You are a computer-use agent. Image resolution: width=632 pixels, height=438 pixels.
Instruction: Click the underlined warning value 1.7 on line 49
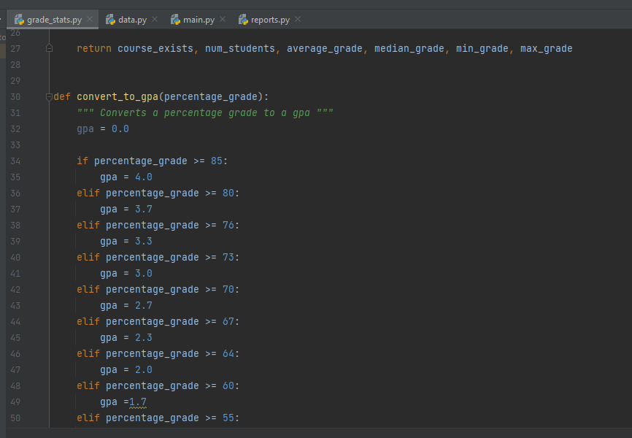click(138, 402)
